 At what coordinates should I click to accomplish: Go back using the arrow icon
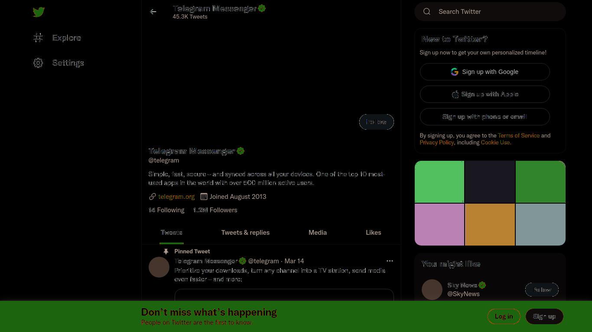click(153, 12)
